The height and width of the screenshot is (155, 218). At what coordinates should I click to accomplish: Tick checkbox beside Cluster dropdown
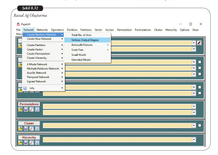[x=200, y=125]
